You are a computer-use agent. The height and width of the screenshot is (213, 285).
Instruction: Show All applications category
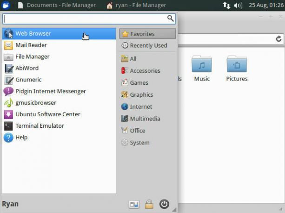[x=147, y=59]
